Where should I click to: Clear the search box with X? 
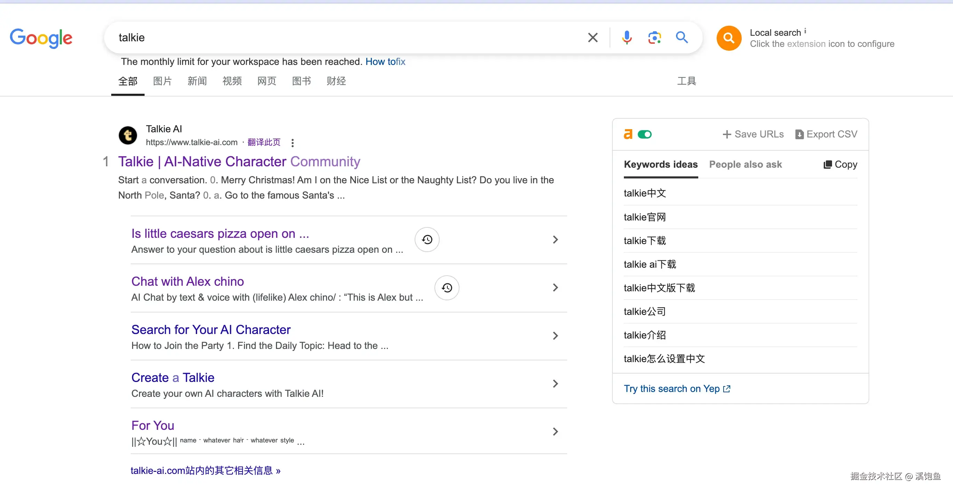[x=593, y=37]
